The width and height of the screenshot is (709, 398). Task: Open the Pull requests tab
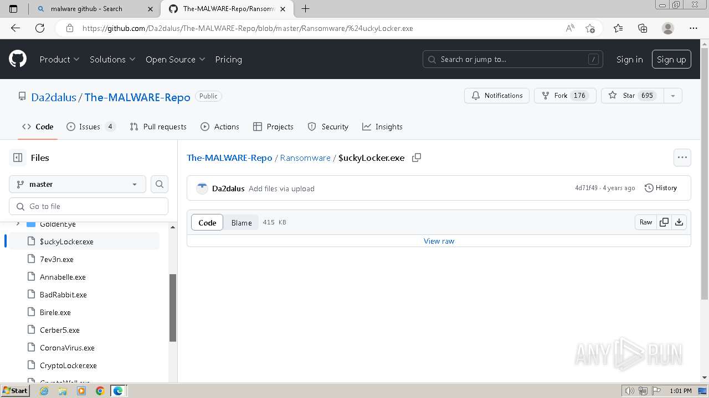[158, 127]
